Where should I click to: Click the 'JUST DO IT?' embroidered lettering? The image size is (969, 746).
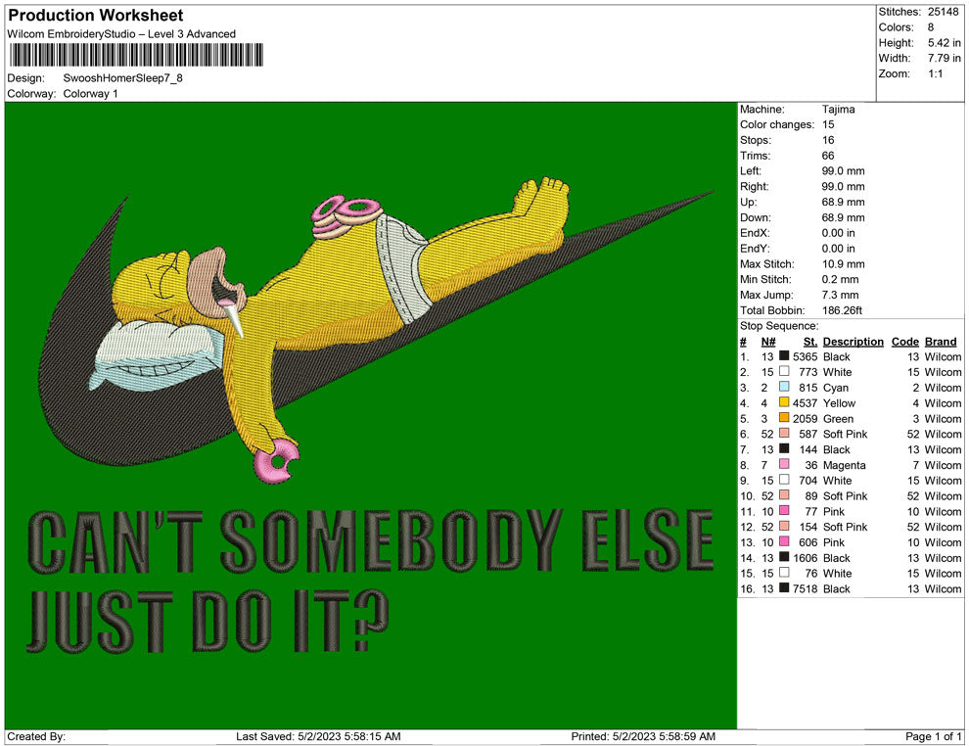pos(208,621)
